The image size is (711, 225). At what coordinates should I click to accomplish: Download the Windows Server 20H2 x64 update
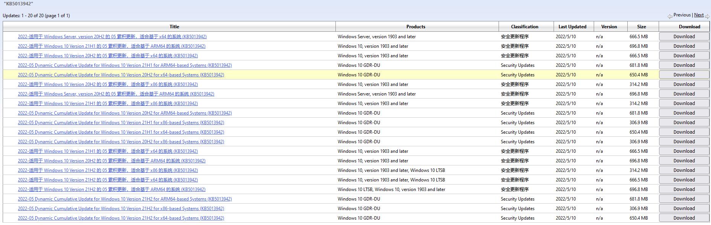(683, 37)
